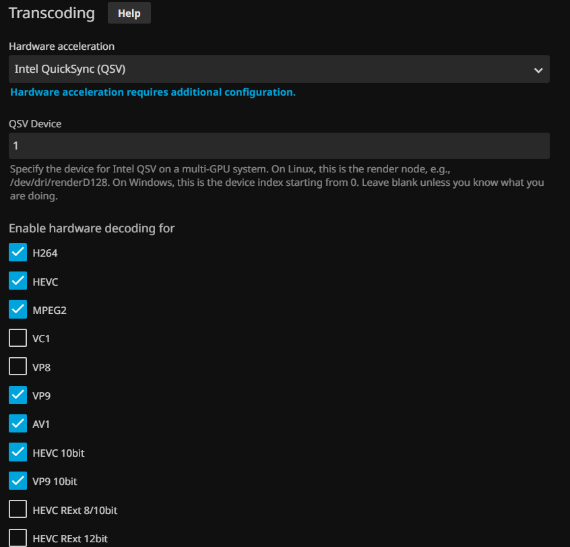Uncheck H264 hardware decoding
This screenshot has height=547, width=570.
[18, 253]
